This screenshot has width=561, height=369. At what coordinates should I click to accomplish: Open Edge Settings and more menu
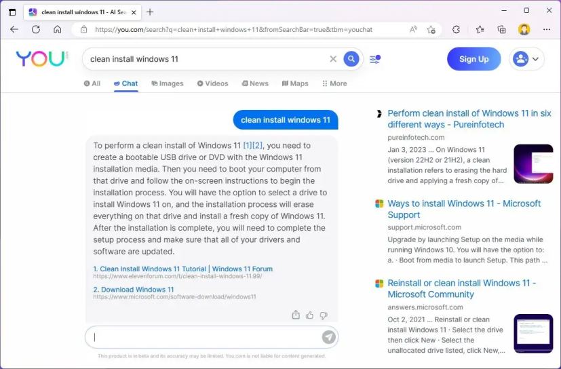tap(547, 29)
